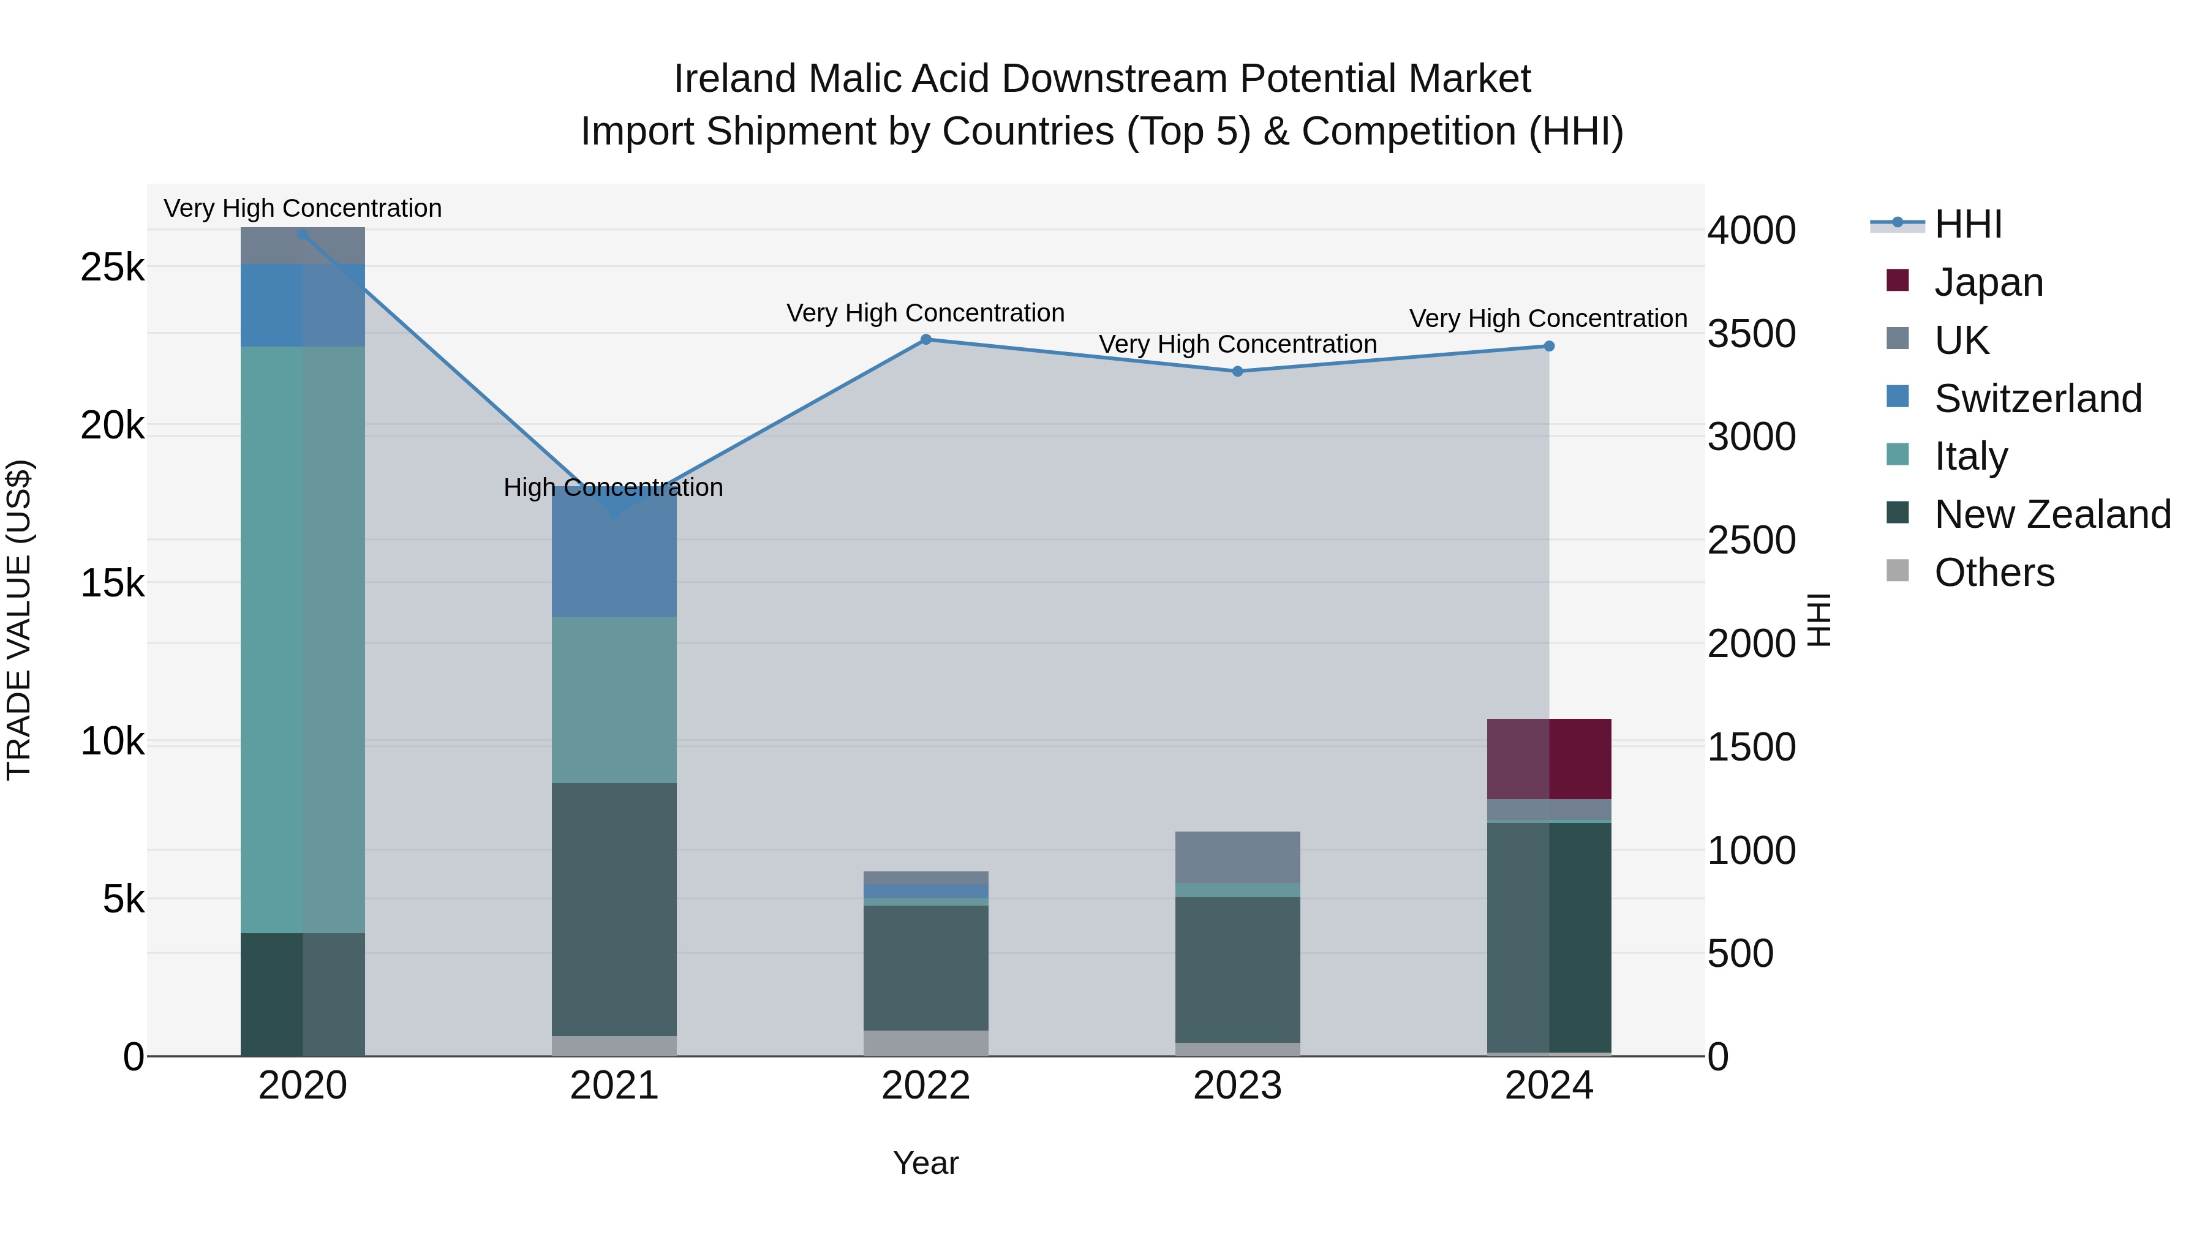The height and width of the screenshot is (1240, 2205).
Task: Click the Switzerland segment of 2020 bar
Action: coord(303,306)
